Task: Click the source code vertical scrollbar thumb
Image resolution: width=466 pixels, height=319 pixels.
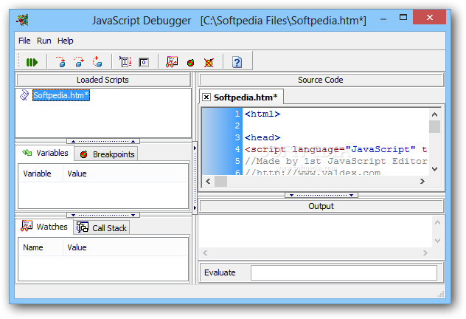Action: coord(434,126)
